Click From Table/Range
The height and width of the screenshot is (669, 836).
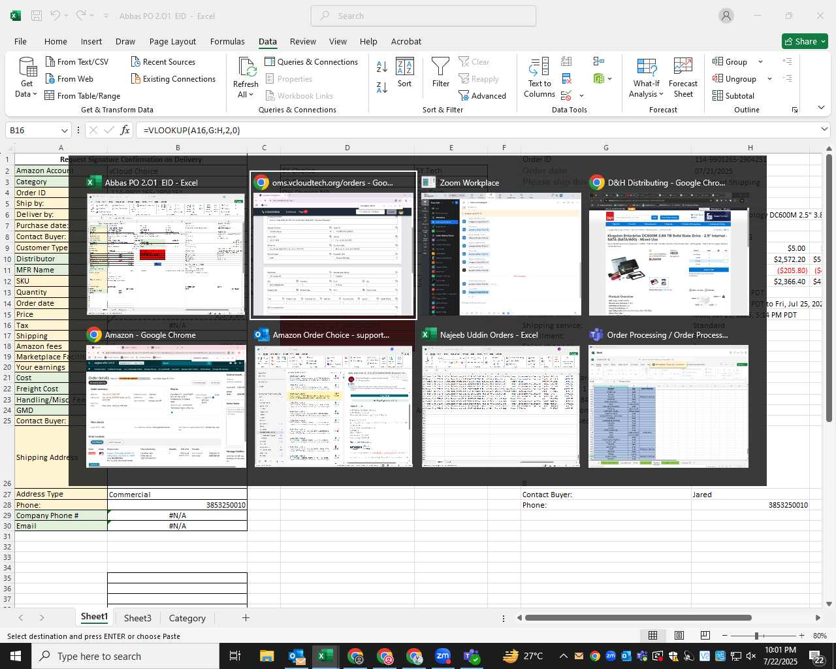coord(82,95)
